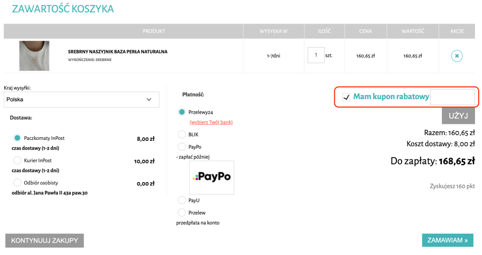Click the ZAMAWIAM order button
The height and width of the screenshot is (255, 482).
[x=448, y=241]
